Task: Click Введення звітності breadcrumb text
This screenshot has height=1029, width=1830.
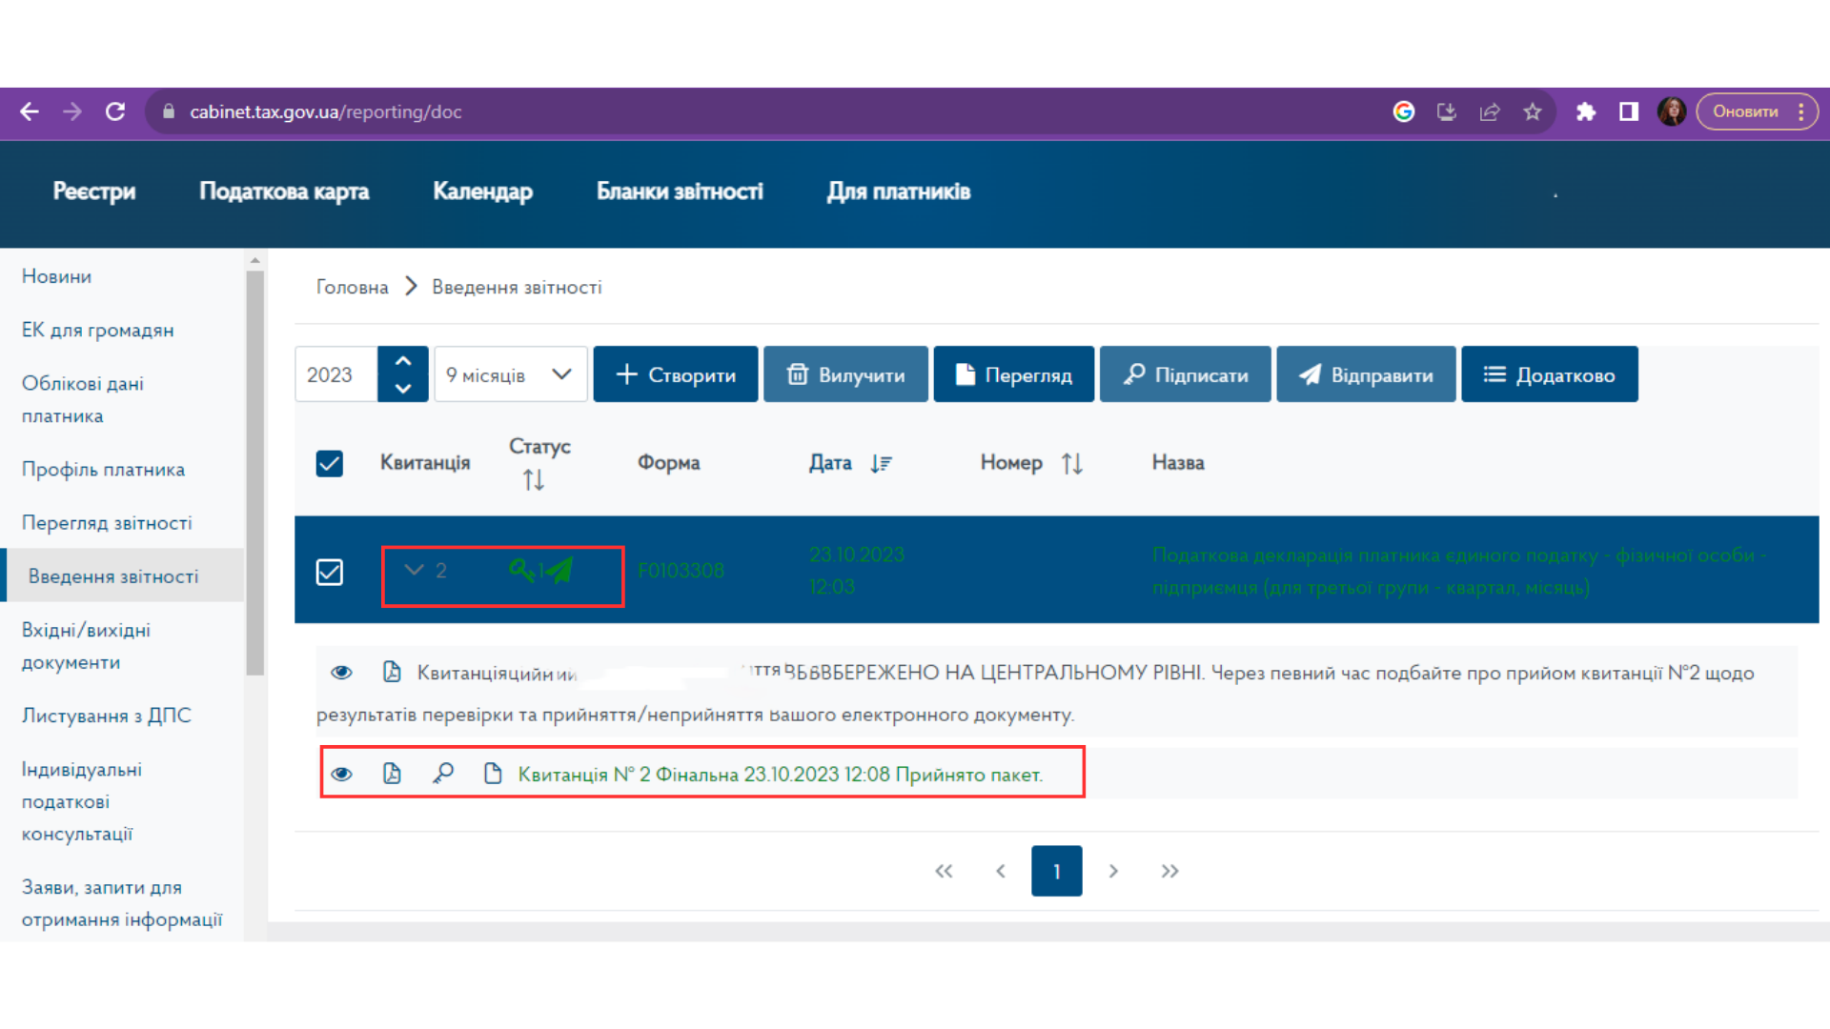Action: click(517, 287)
